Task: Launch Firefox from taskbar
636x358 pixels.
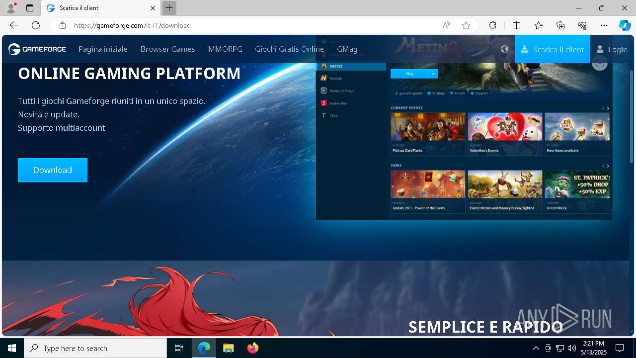Action: click(x=252, y=348)
